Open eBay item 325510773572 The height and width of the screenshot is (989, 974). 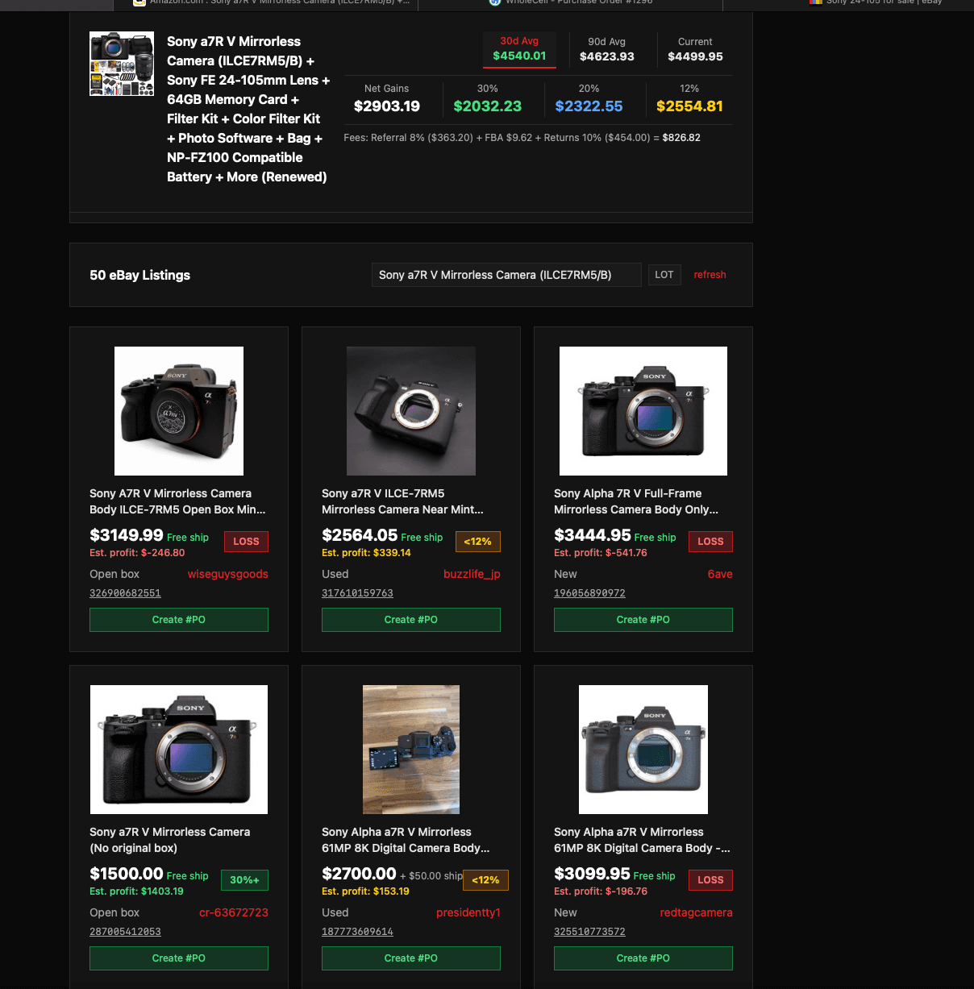pyautogui.click(x=589, y=932)
